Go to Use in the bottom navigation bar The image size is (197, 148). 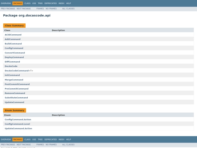(x=34, y=140)
